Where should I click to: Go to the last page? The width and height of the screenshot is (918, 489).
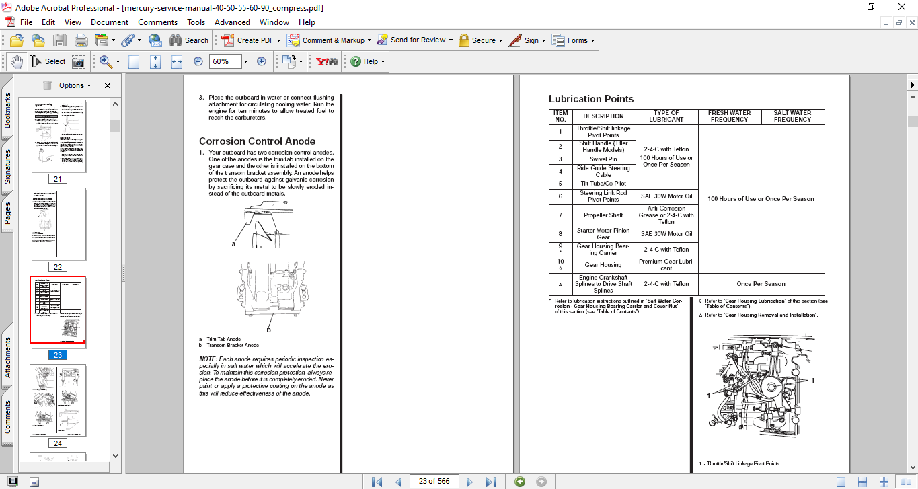point(491,482)
